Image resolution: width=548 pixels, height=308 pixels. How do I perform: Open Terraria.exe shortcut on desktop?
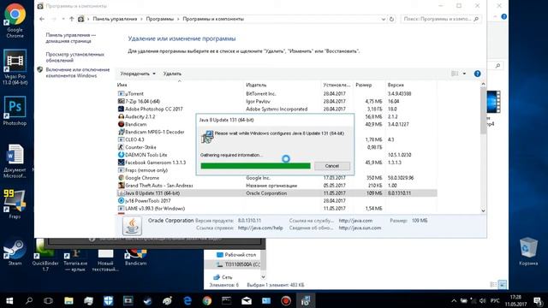click(75, 260)
